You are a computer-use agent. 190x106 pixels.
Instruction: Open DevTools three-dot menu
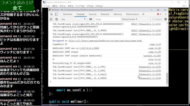(x=166, y=14)
